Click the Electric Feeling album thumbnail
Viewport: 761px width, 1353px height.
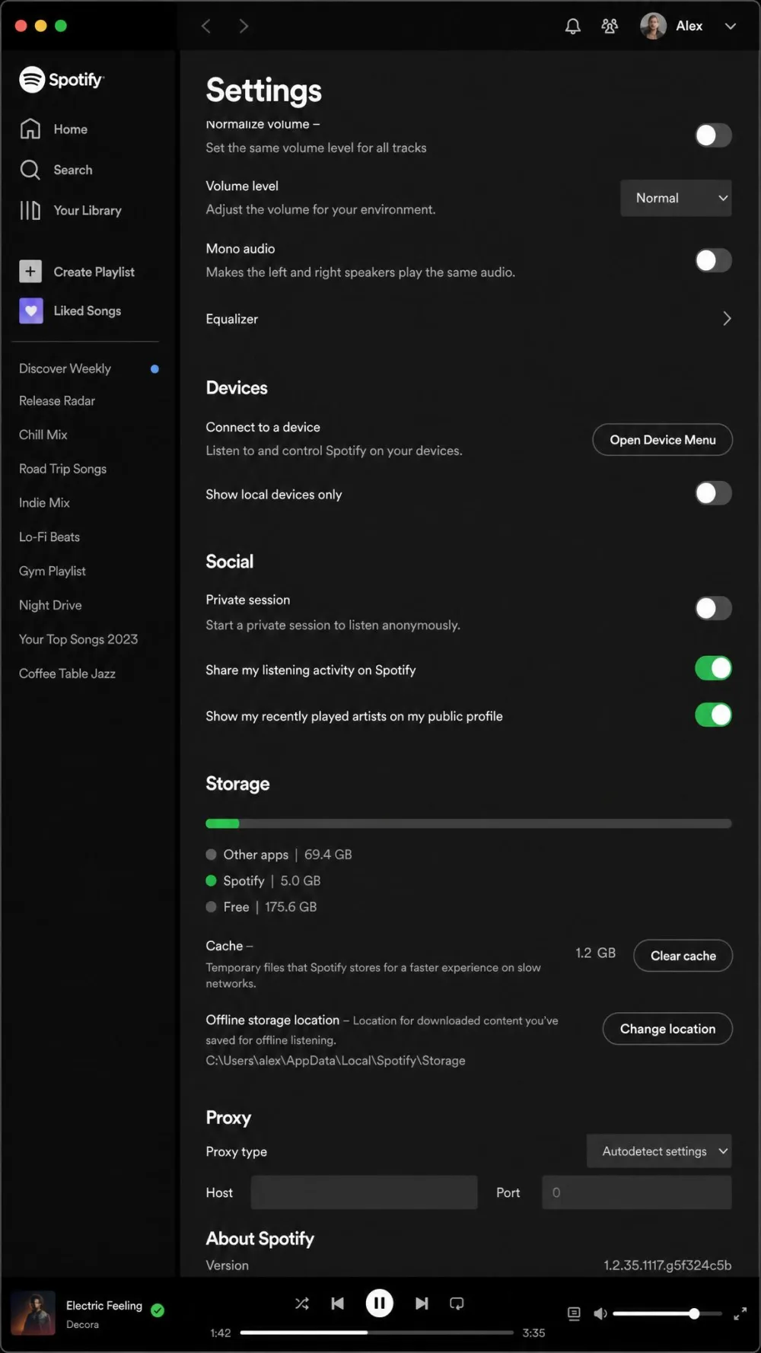pos(33,1313)
